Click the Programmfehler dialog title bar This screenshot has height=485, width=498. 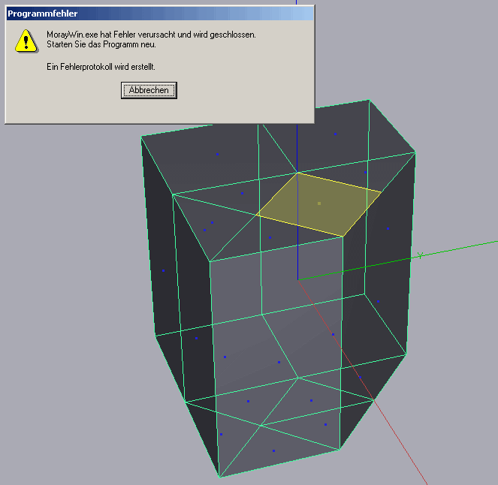[150, 14]
